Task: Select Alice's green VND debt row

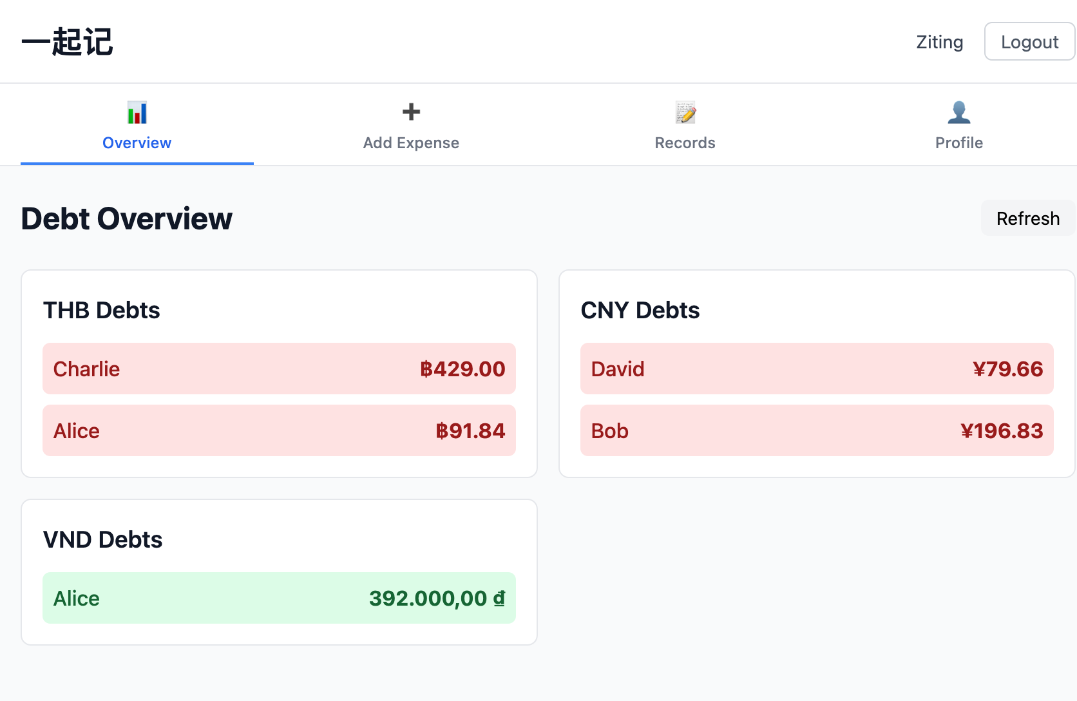Action: [x=279, y=598]
